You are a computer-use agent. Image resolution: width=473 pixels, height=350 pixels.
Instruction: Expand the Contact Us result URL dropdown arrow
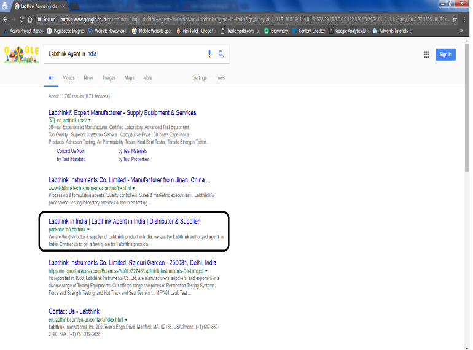tap(126, 320)
